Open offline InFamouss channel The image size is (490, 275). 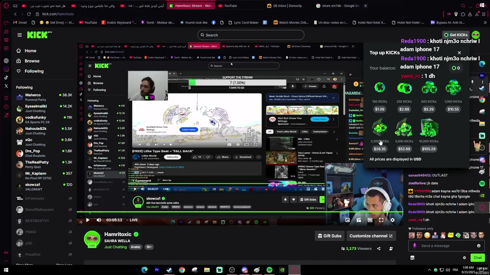tap(44, 198)
